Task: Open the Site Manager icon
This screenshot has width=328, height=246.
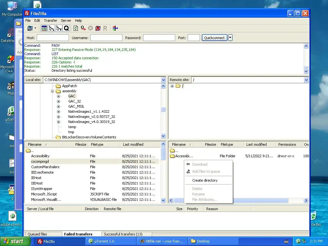Action: 30,28
